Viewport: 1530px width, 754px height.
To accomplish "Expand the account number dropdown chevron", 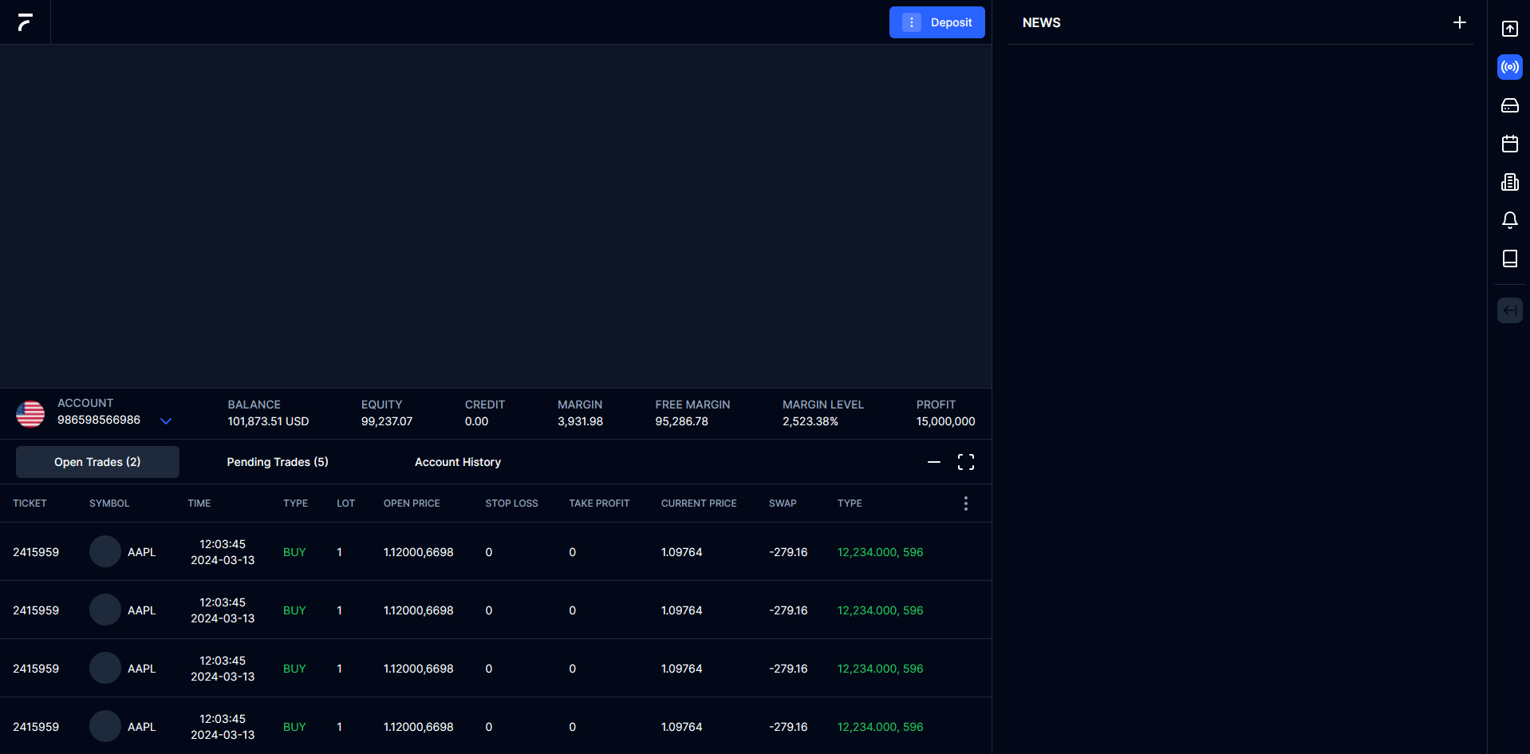I will (166, 421).
